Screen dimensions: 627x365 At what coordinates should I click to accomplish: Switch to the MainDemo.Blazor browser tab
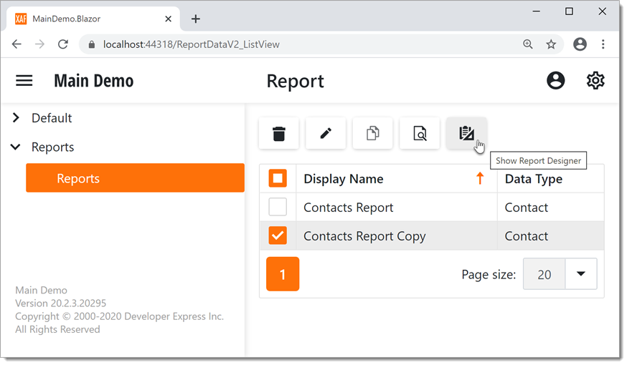(x=93, y=19)
